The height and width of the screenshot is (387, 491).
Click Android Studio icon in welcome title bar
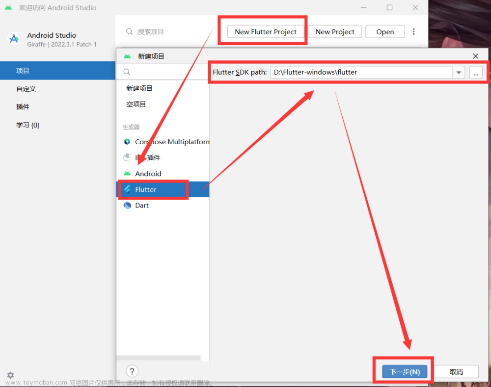pyautogui.click(x=8, y=7)
